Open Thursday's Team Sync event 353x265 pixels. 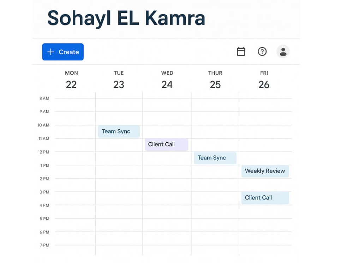(215, 158)
